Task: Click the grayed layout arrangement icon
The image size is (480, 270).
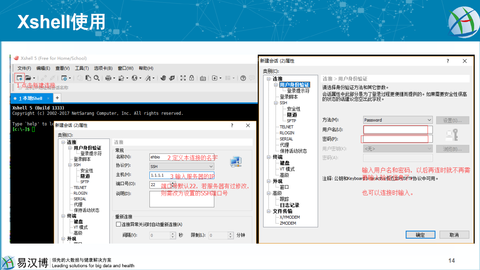Action: coord(228,78)
